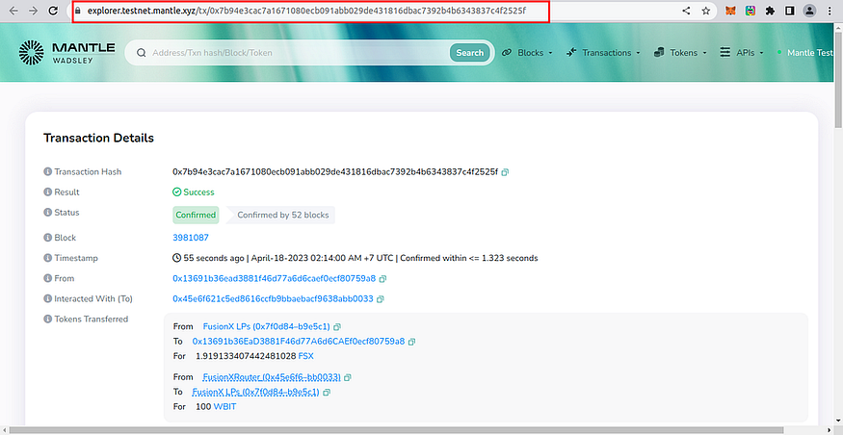Copy the transaction hash

(506, 172)
